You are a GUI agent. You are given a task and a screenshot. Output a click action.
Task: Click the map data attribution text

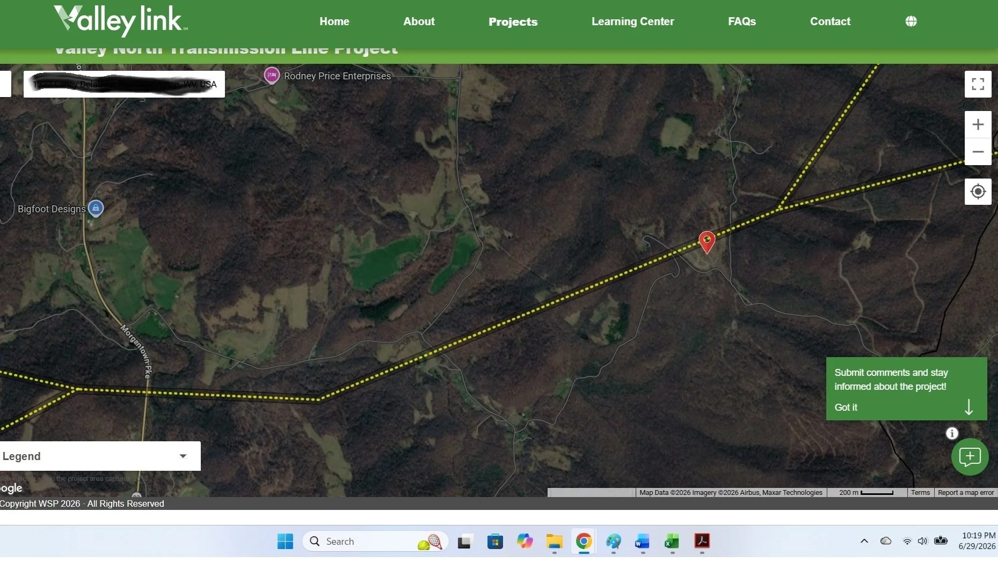pos(731,493)
